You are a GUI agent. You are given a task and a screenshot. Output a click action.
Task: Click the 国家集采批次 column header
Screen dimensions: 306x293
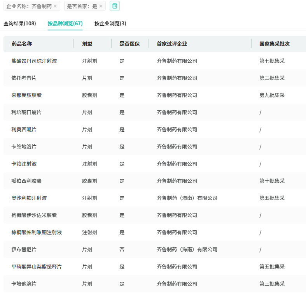[x=275, y=44]
